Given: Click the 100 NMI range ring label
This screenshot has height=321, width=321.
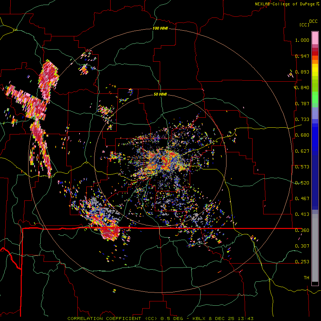Looking at the screenshot, I should 160,28.
